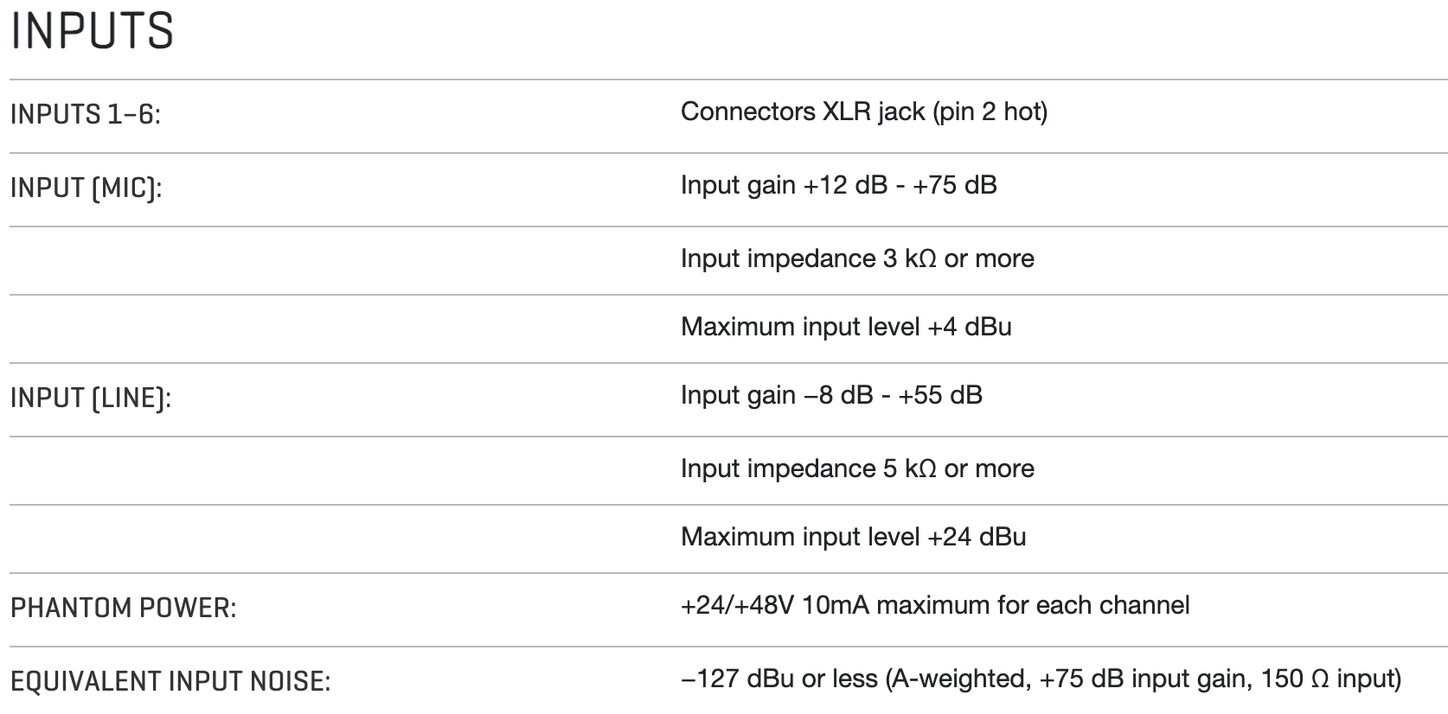Click the '–127 dBu or less' noise value

pos(778,679)
